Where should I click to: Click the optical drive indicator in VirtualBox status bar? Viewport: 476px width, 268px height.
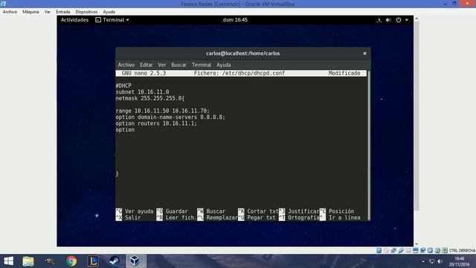[386, 250]
